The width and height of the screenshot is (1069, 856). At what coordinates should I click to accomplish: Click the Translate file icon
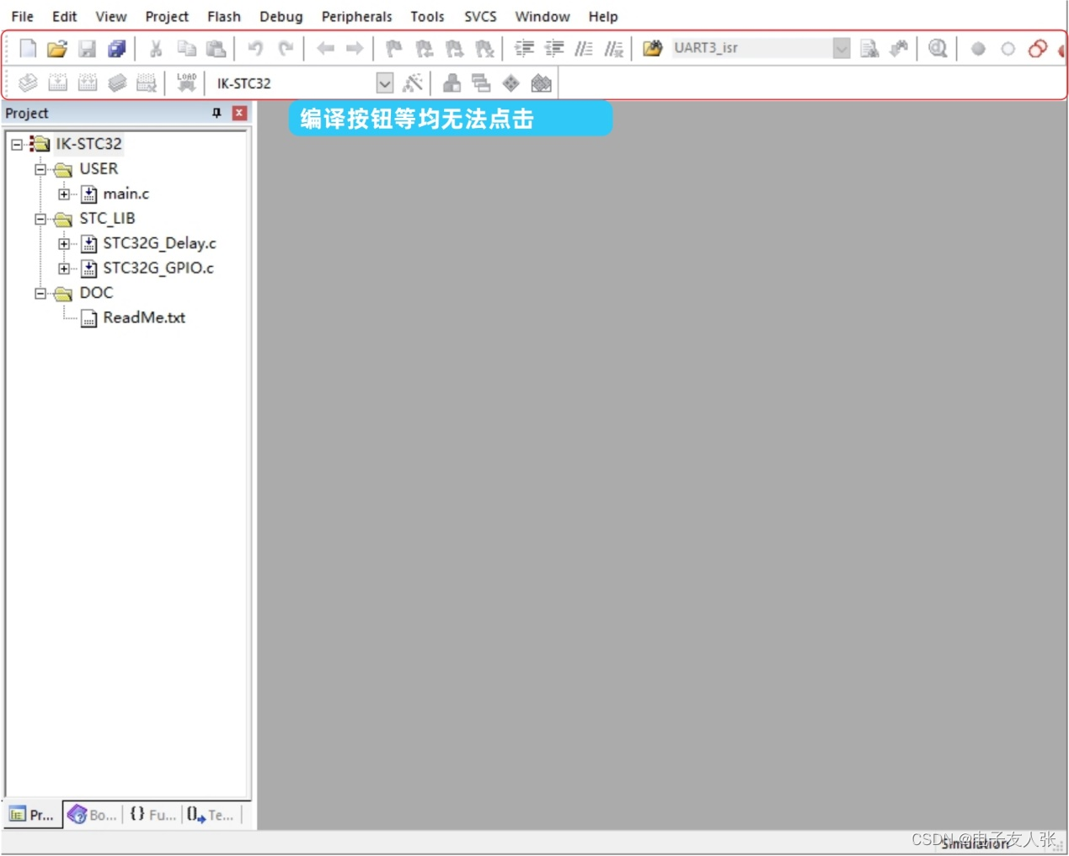click(x=28, y=82)
